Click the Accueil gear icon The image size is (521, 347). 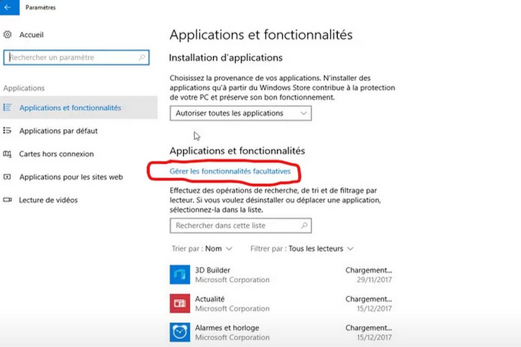pyautogui.click(x=7, y=35)
